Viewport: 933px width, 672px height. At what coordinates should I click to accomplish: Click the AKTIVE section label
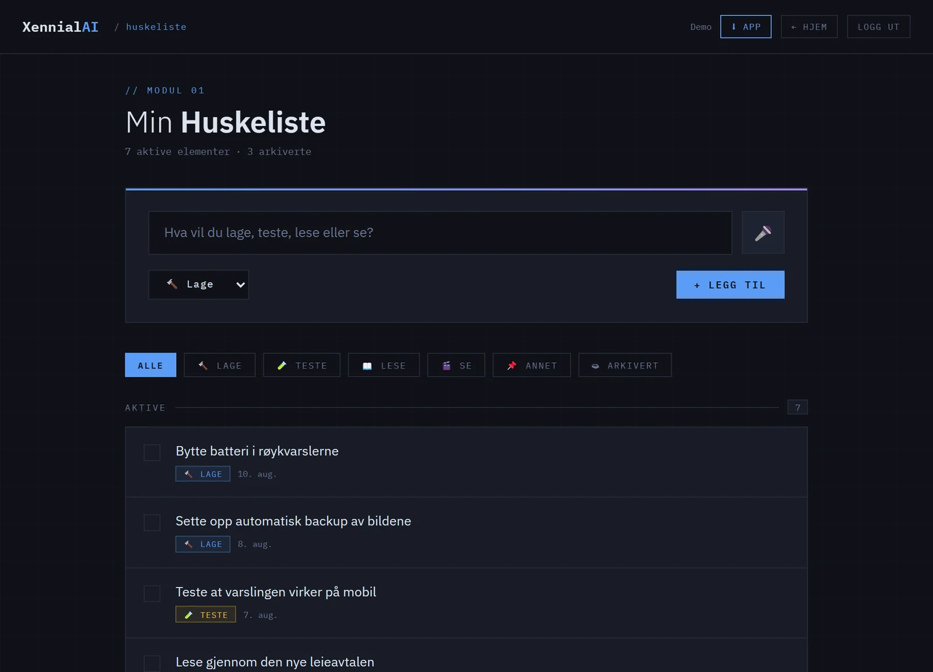145,408
